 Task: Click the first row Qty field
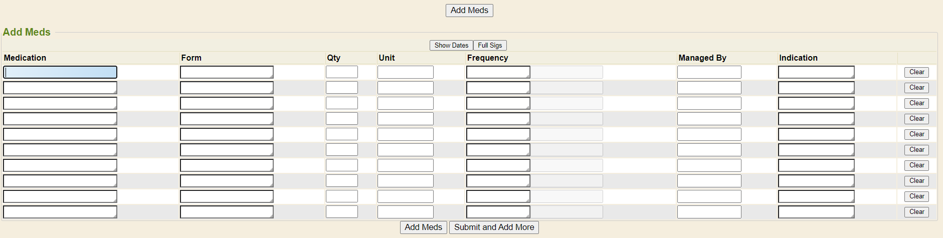(341, 72)
